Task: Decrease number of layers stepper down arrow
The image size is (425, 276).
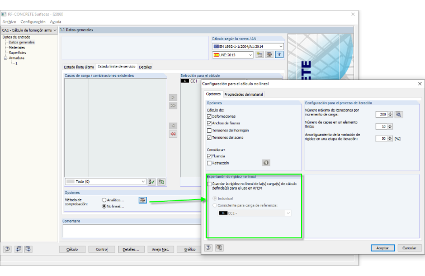Action: click(390, 128)
